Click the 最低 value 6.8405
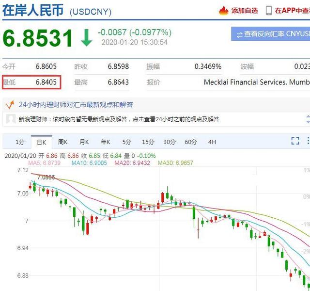 [46, 82]
